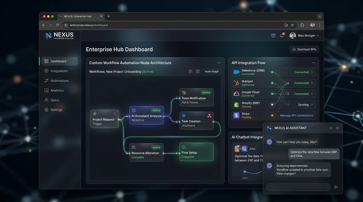Viewport: 363px width, 202px height.
Task: Bookmark this page with the star
Action: pos(292,25)
